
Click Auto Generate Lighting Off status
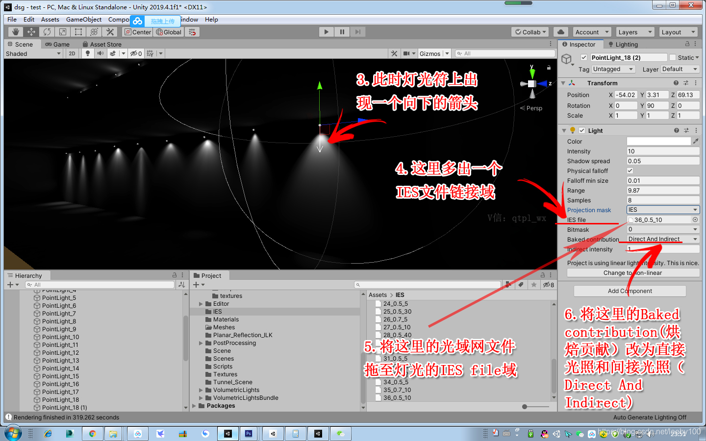click(650, 417)
